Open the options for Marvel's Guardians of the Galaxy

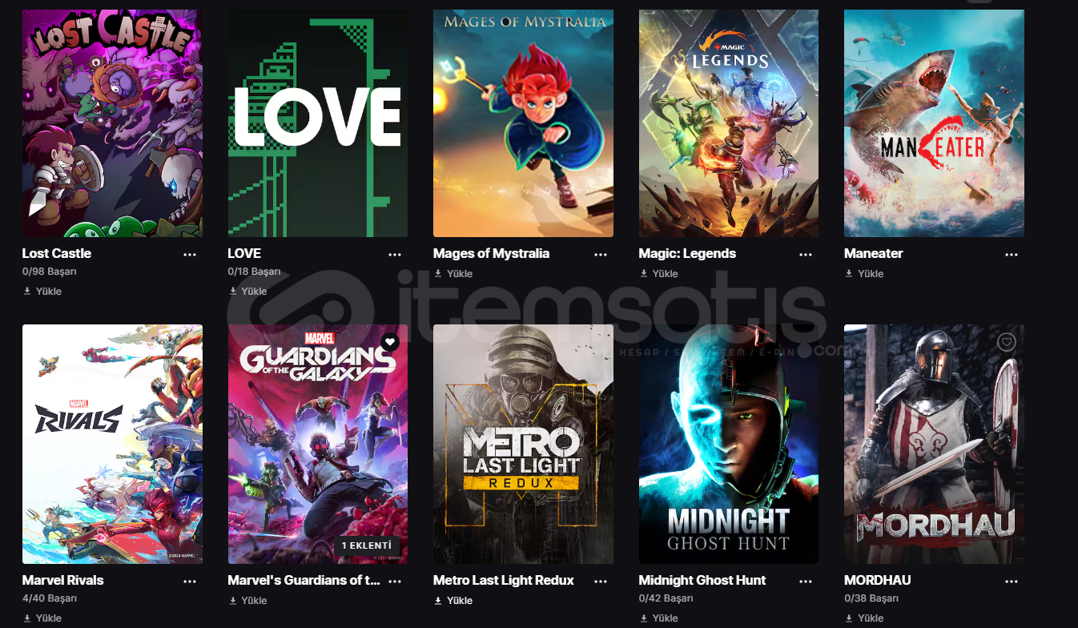click(395, 582)
